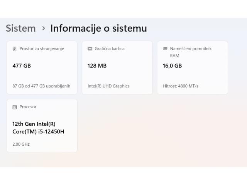Click the 128 MB graphics memory value
The image size is (247, 185).
click(97, 66)
